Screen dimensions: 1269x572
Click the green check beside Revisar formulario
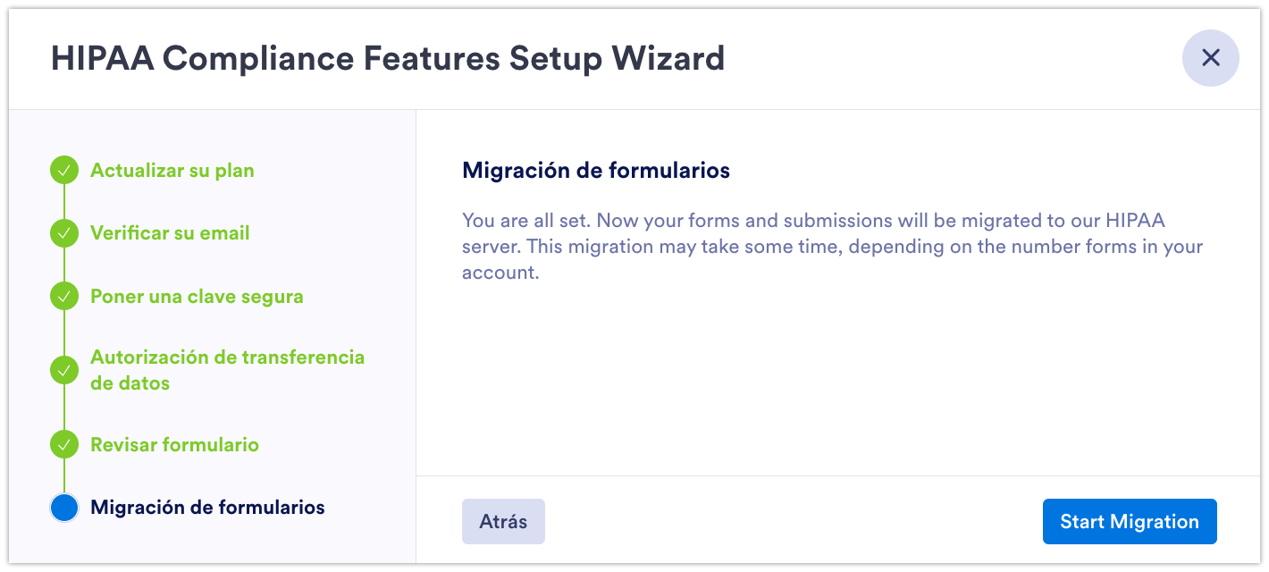[x=64, y=444]
